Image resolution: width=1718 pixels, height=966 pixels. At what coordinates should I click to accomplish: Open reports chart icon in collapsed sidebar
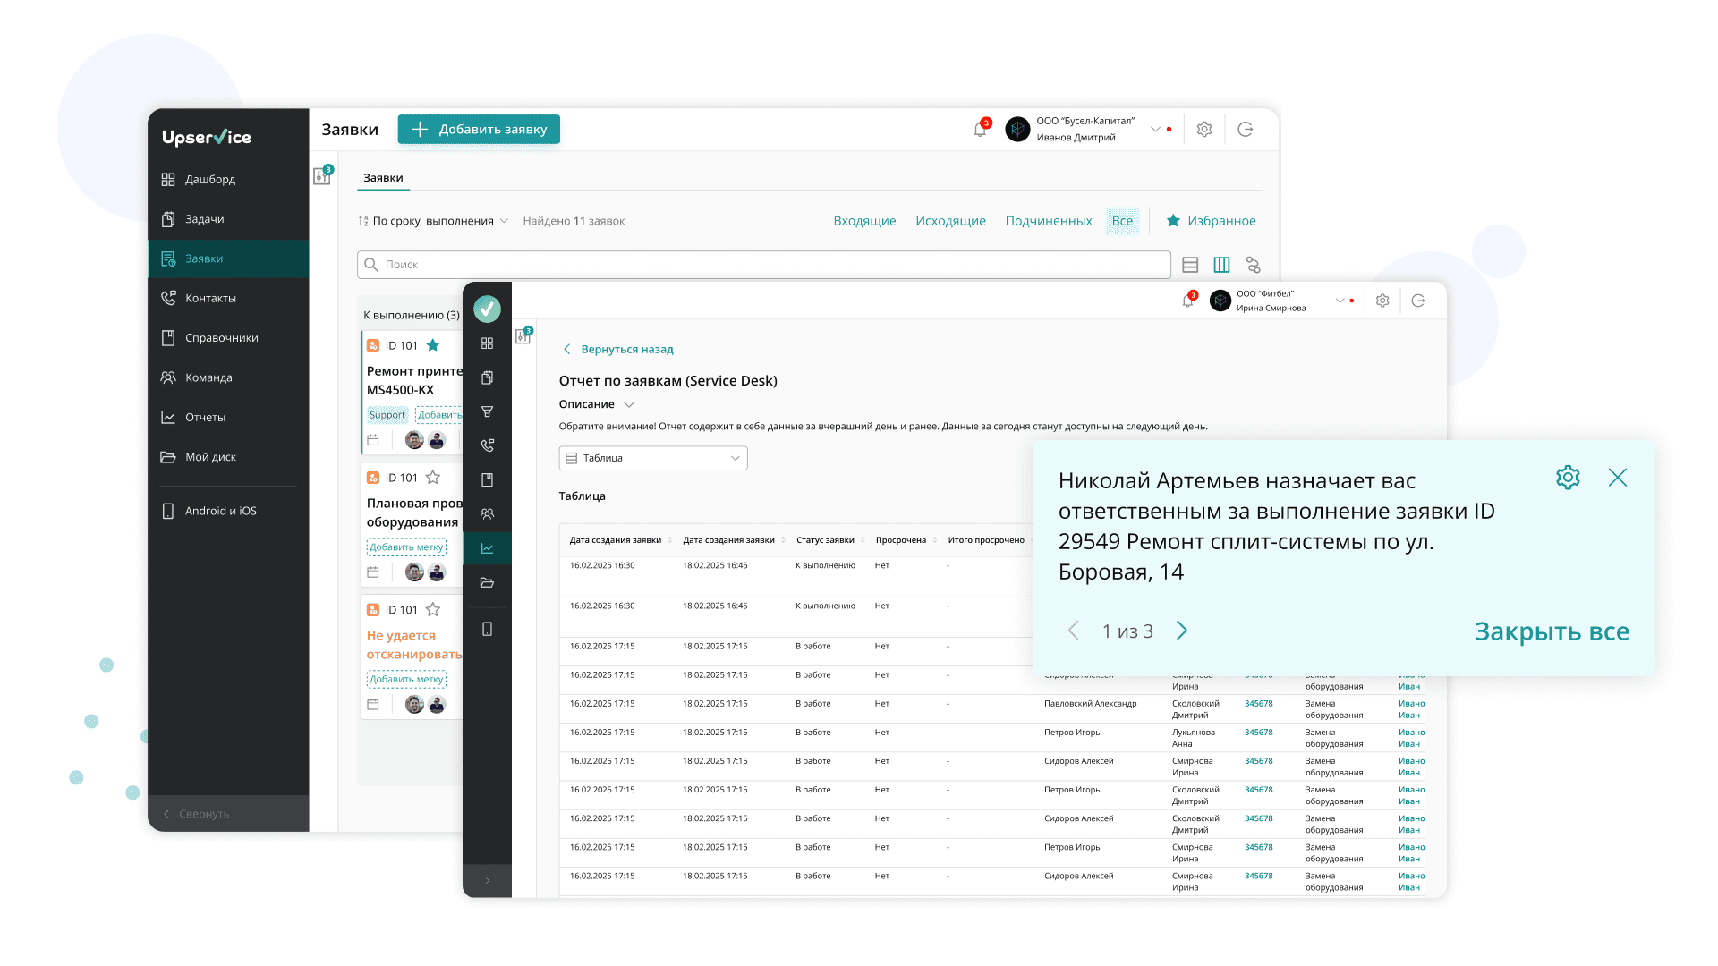click(x=487, y=548)
